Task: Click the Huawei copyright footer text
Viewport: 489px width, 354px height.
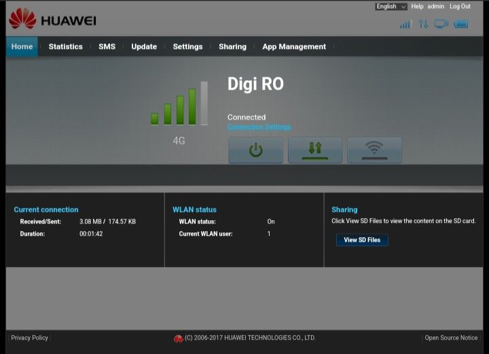Action: [250, 338]
